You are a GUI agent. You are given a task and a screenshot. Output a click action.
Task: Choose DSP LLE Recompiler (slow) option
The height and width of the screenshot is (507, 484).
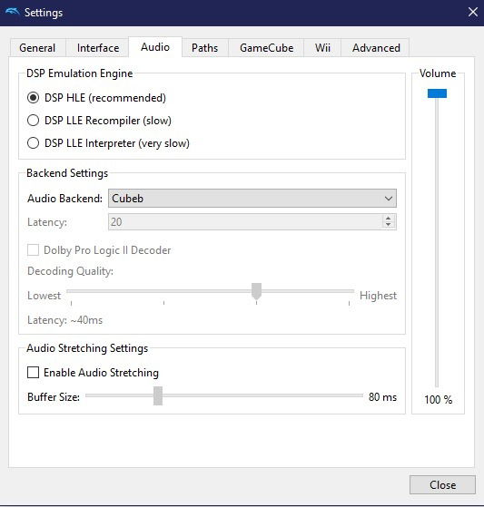click(33, 121)
